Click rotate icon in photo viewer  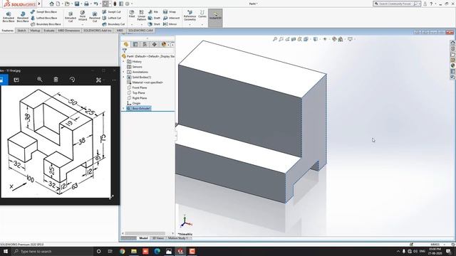(72, 80)
